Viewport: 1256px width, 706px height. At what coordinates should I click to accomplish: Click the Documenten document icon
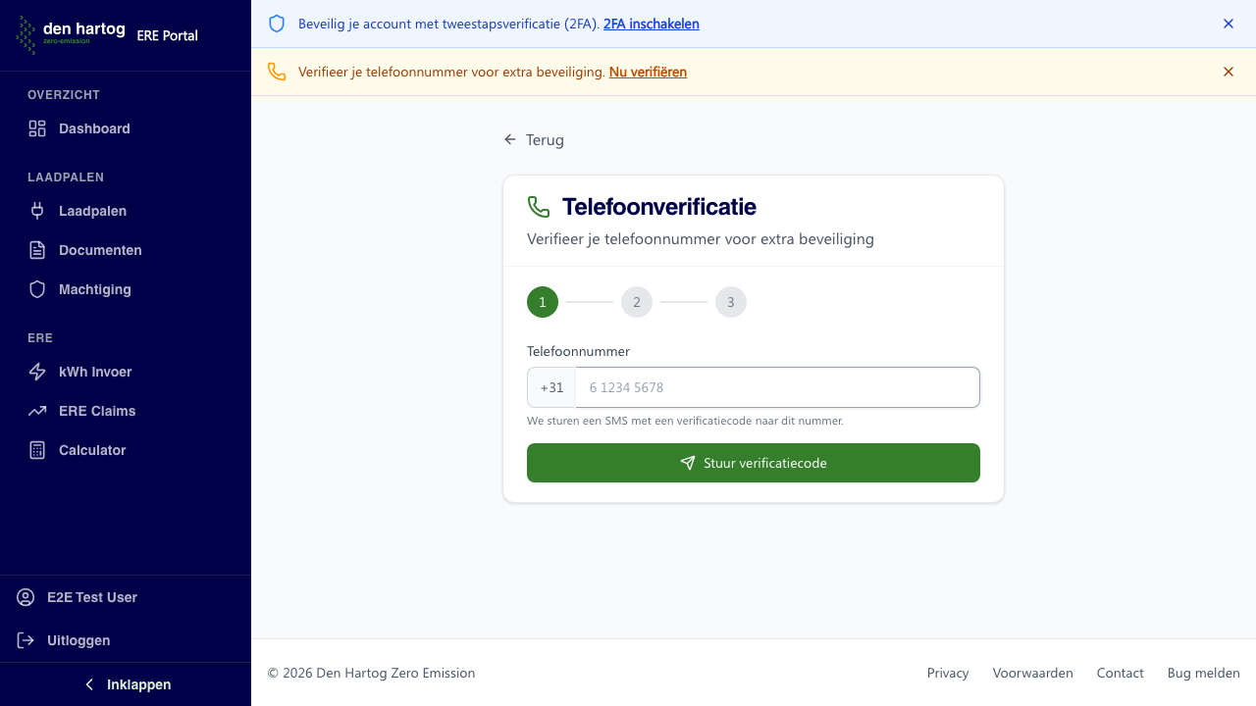(x=36, y=250)
